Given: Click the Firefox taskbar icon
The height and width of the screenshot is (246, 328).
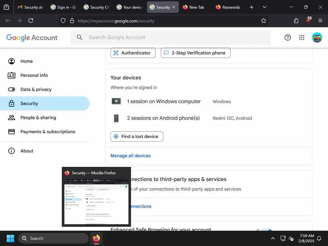Looking at the screenshot, I should tap(96, 238).
